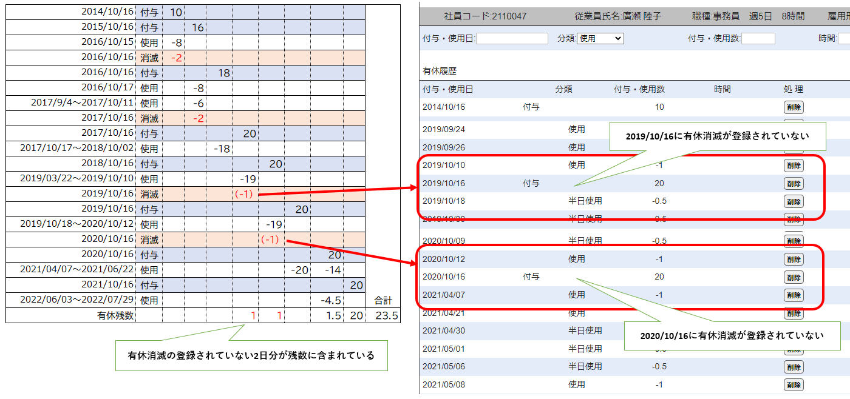The width and height of the screenshot is (850, 399).
Task: Click 削除 on the 2019/10/18 半日使用 row
Action: pos(794,201)
